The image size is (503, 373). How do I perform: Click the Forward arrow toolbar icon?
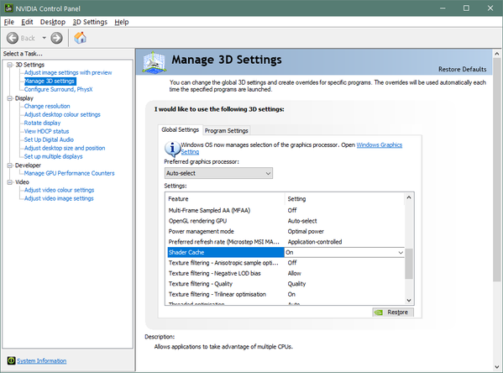[x=57, y=38]
